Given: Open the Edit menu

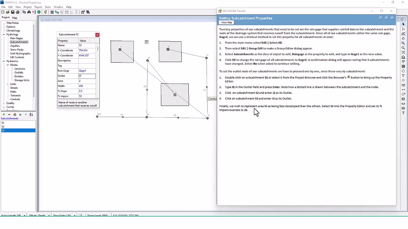Looking at the screenshot, I should pos(11,7).
